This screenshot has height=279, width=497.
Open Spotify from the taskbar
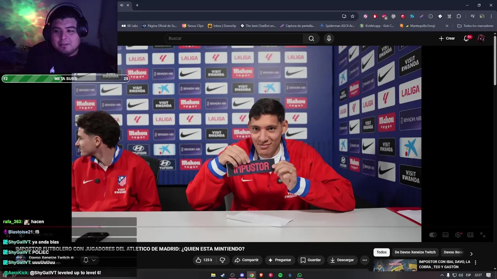pyautogui.click(x=280, y=275)
